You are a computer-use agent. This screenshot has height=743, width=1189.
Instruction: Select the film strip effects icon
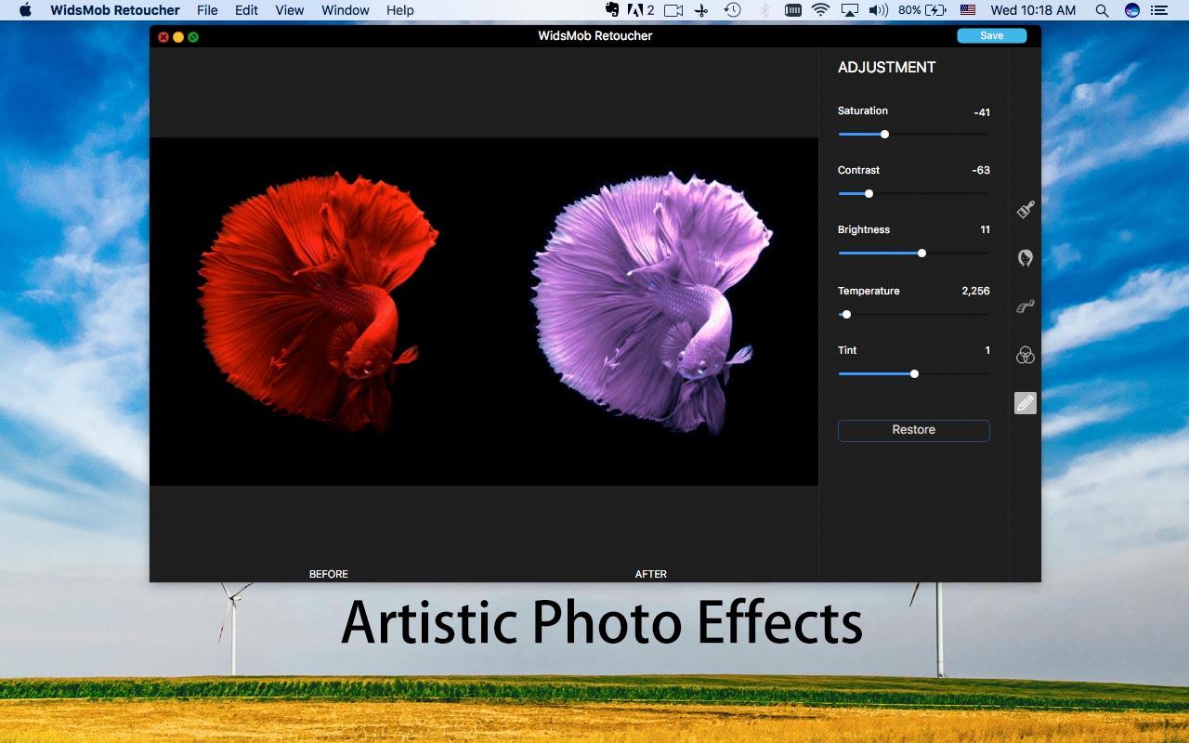pyautogui.click(x=1026, y=306)
